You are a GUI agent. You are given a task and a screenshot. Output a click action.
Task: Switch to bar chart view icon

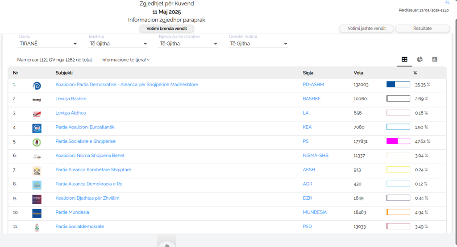click(x=434, y=59)
